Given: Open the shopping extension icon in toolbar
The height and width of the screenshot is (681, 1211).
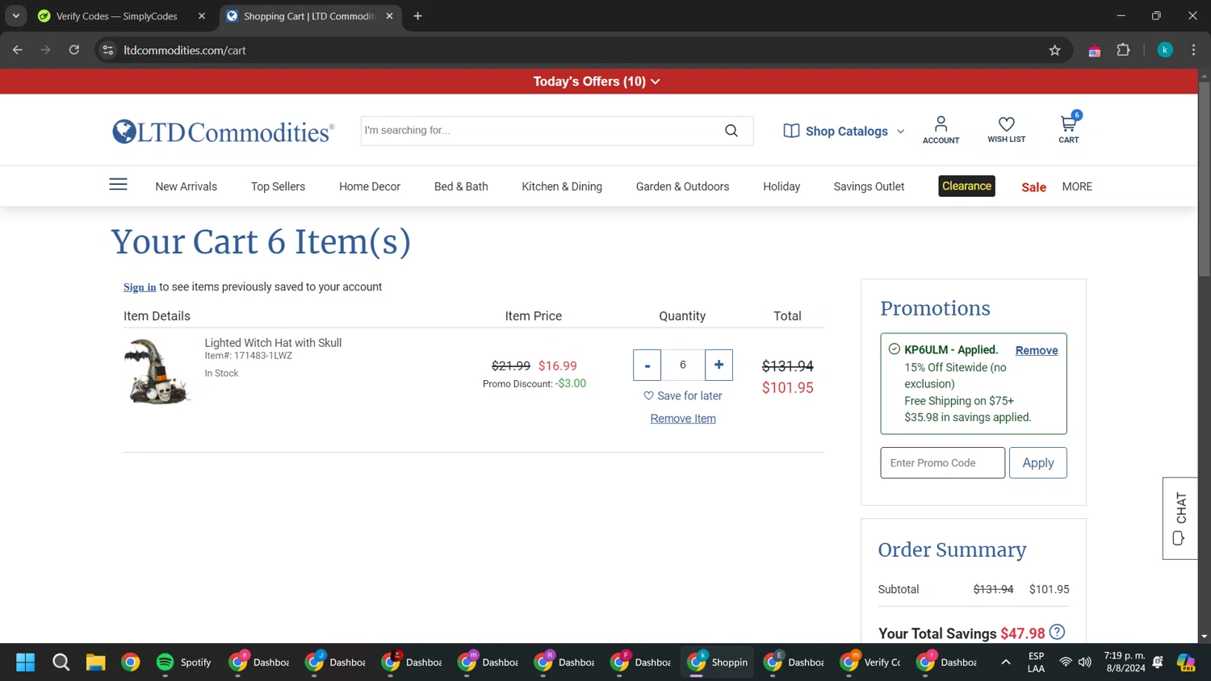Looking at the screenshot, I should (1095, 51).
